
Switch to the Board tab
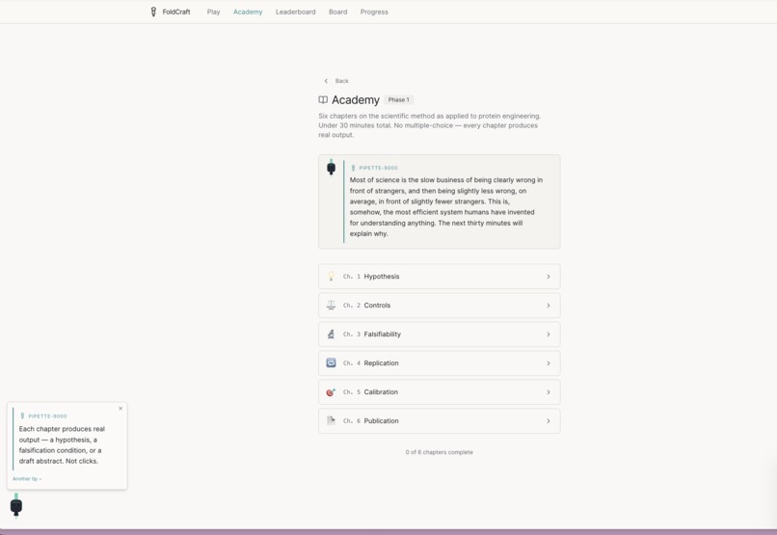point(338,12)
